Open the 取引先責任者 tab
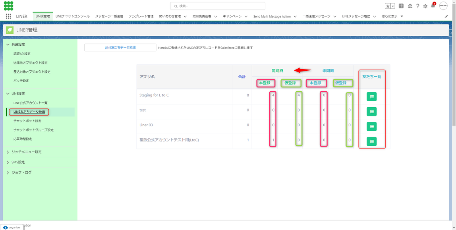The height and width of the screenshot is (230, 456). [x=202, y=16]
